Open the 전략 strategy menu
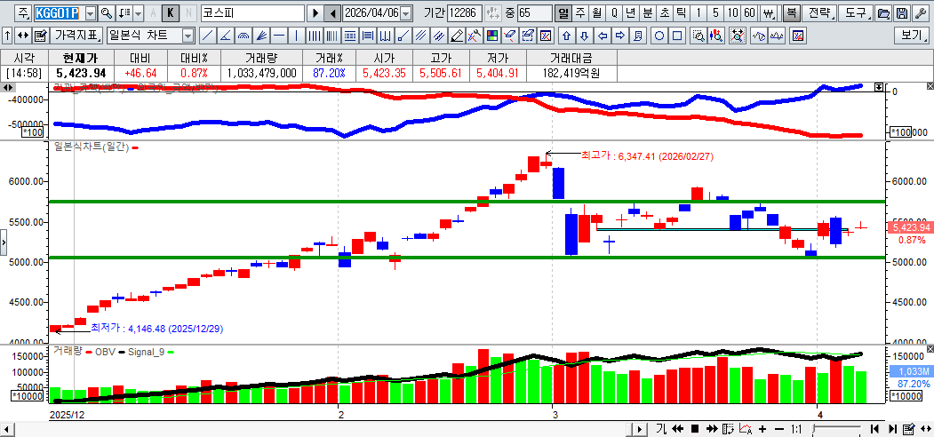The image size is (934, 437). pyautogui.click(x=819, y=13)
